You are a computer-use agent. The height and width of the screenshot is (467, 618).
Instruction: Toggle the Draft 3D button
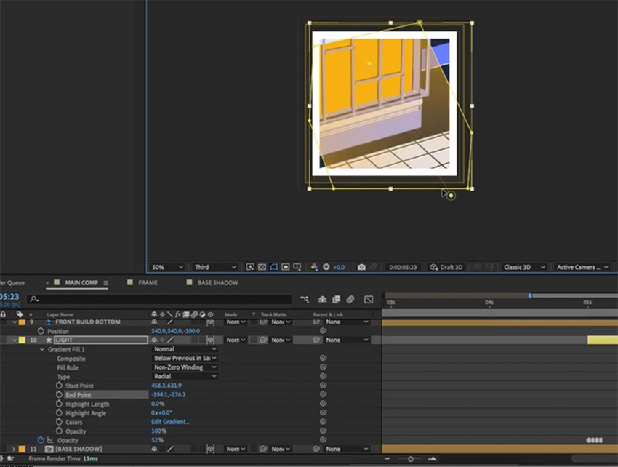[x=446, y=267]
